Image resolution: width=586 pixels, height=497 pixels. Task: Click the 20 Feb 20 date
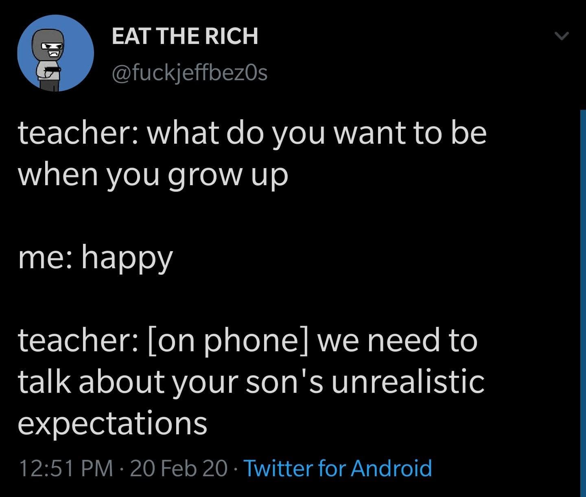[179, 468]
